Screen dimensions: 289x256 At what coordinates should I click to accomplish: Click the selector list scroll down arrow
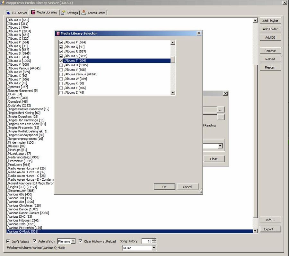(173, 93)
